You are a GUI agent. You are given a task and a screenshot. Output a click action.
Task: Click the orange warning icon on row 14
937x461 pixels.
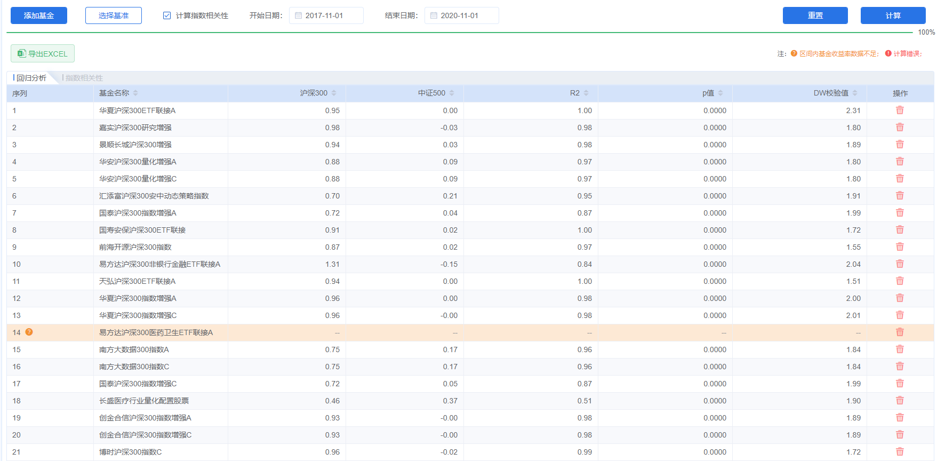pyautogui.click(x=29, y=332)
